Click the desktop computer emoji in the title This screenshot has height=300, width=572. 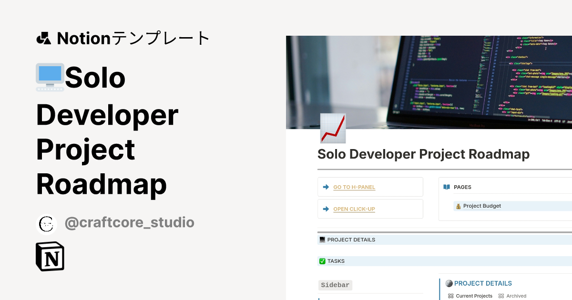[50, 76]
